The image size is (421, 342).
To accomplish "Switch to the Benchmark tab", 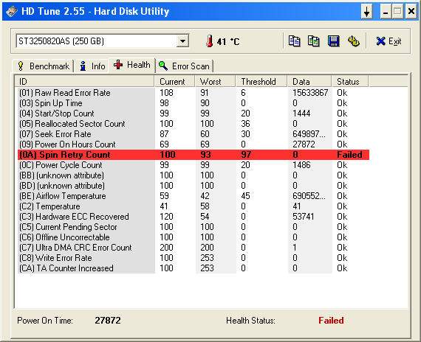I will (44, 66).
